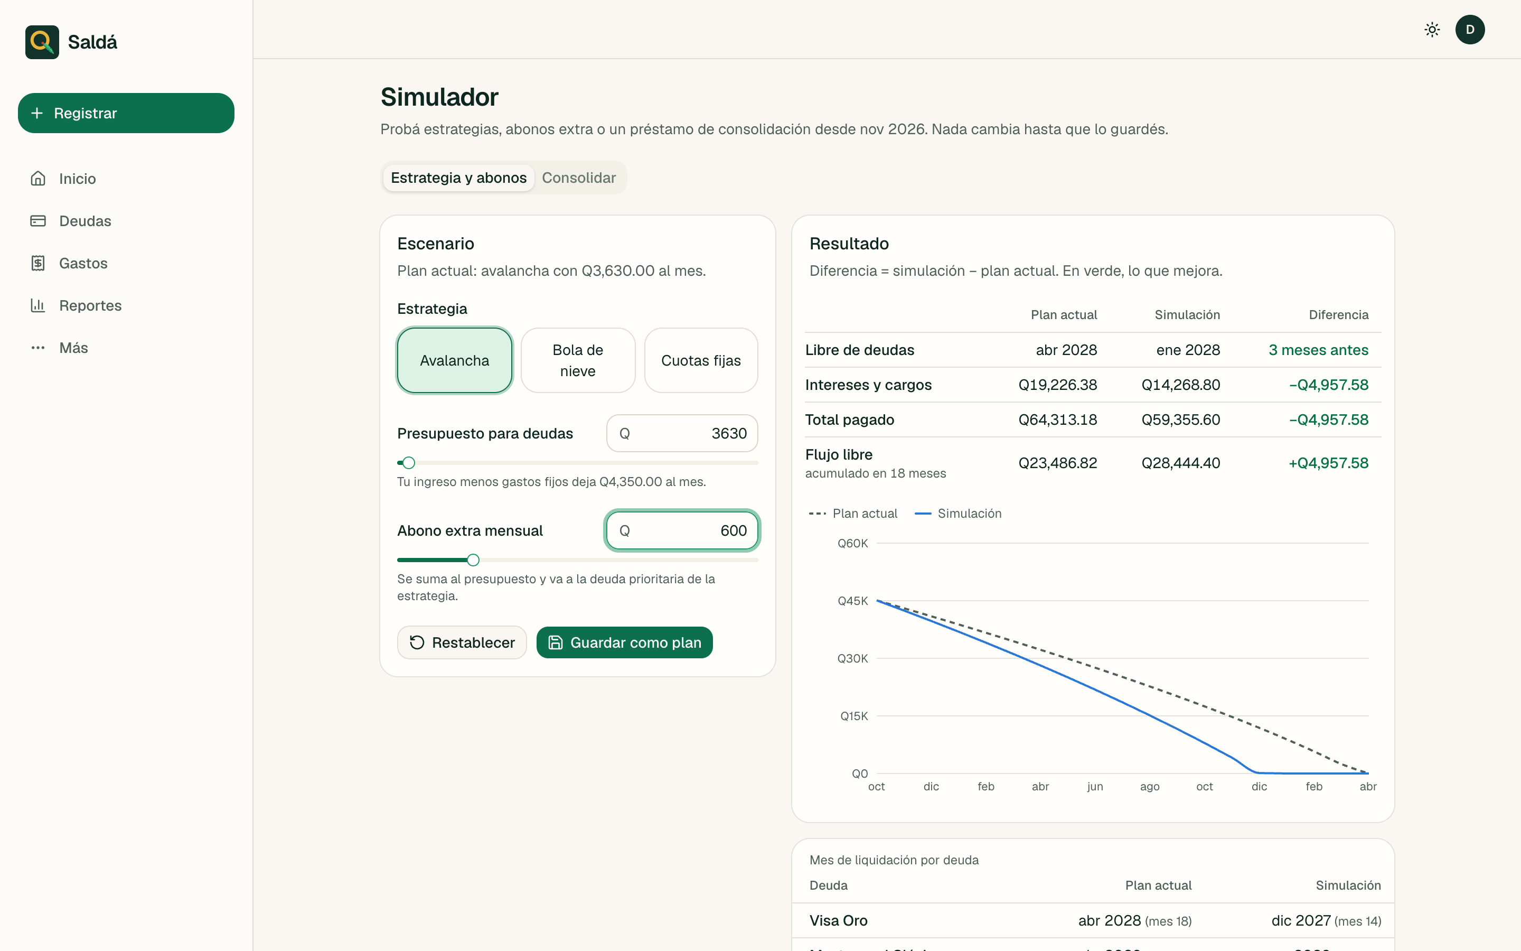Click the +Q4,957.58 flujo libre difference
This screenshot has height=951, width=1521.
coord(1328,463)
